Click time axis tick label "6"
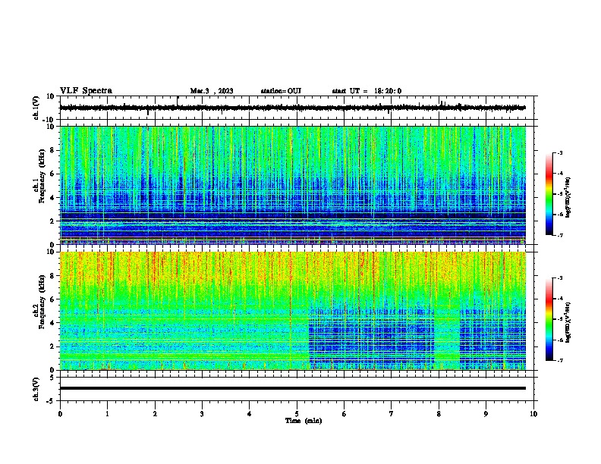 (345, 414)
